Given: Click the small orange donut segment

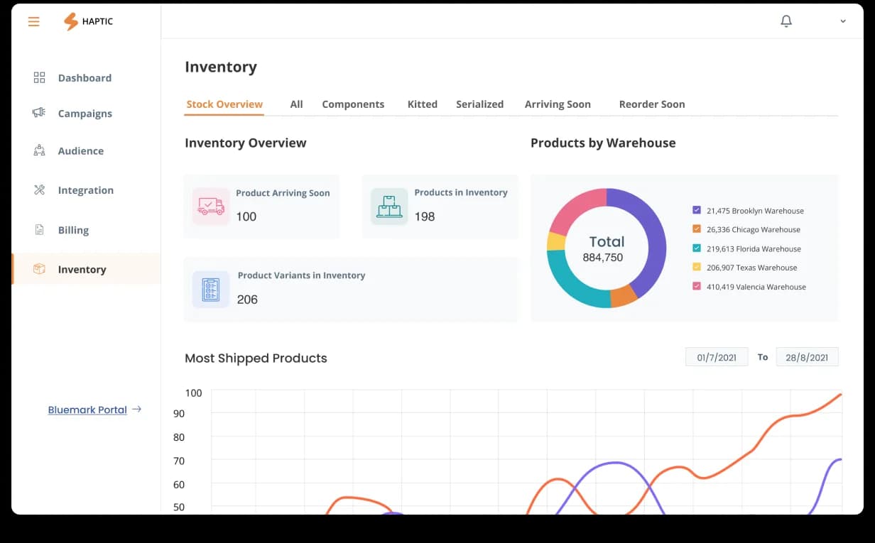Looking at the screenshot, I should click(x=623, y=295).
